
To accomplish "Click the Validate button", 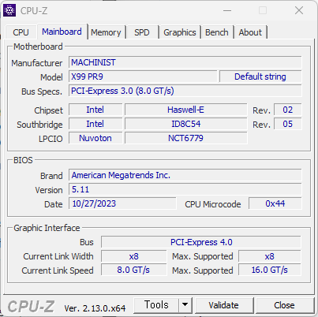I will click(x=223, y=305).
